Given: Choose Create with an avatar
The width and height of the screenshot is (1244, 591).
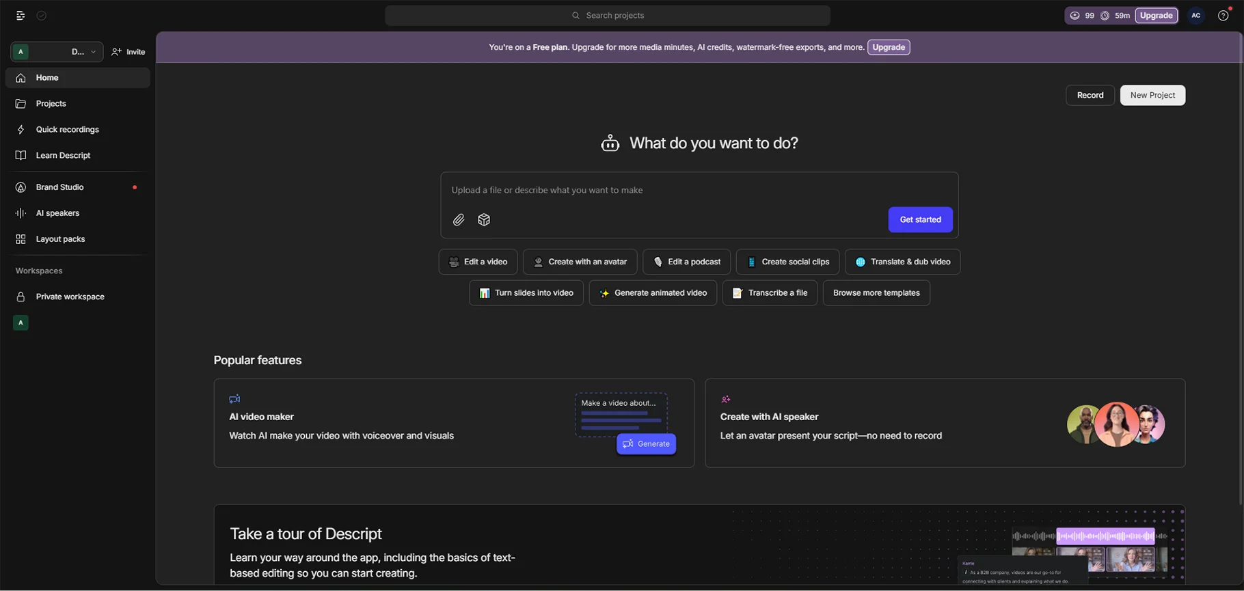Looking at the screenshot, I should 580,262.
